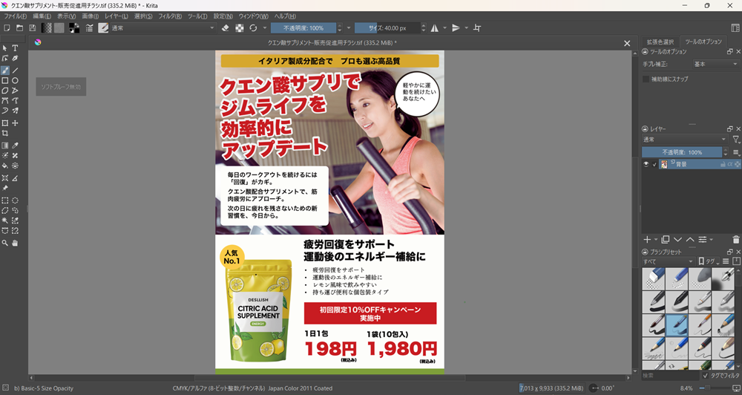Image resolution: width=742 pixels, height=395 pixels.
Task: Select the Move tool
Action: point(15,123)
